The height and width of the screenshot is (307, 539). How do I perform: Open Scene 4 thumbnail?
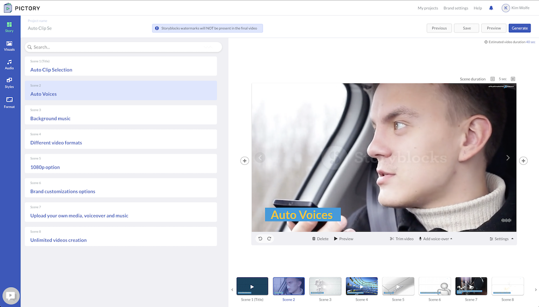pyautogui.click(x=362, y=287)
